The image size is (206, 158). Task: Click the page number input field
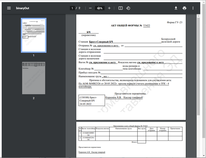pyautogui.click(x=72, y=8)
